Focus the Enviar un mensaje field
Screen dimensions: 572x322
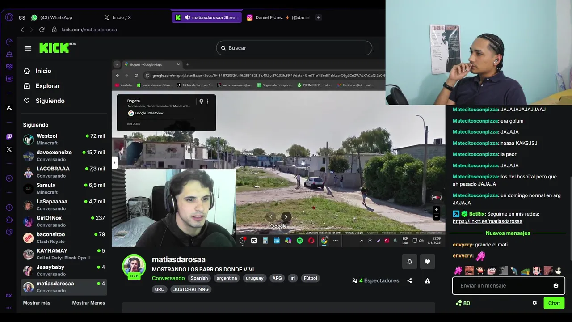509,286
